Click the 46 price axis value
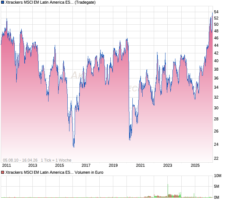The width and height of the screenshot is (228, 201). pos(216,38)
